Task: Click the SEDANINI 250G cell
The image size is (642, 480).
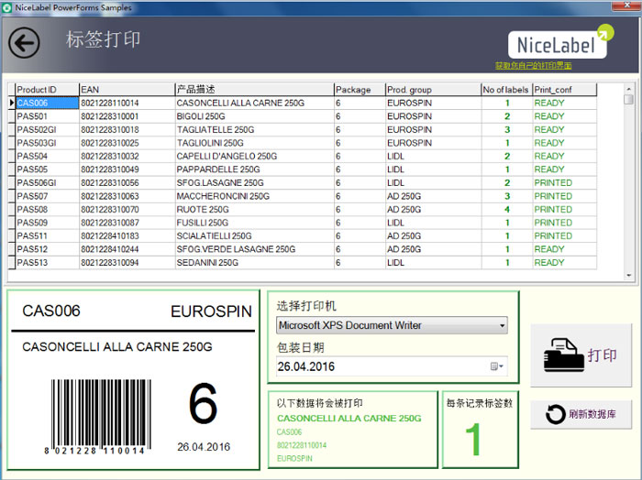Action: [255, 263]
